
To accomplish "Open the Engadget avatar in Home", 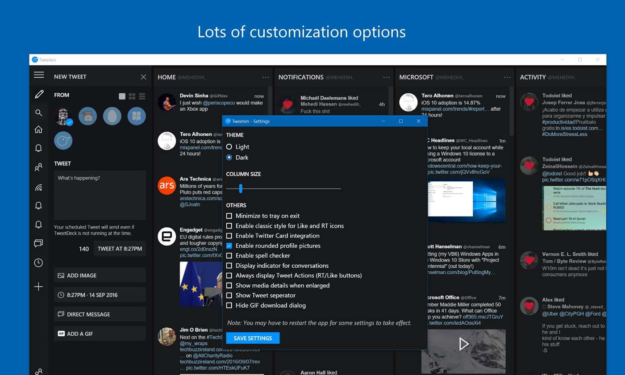I will [x=167, y=236].
